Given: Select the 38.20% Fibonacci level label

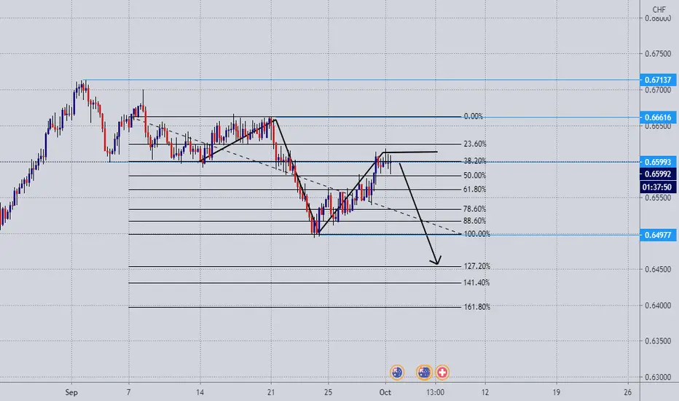Looking at the screenshot, I should [474, 161].
